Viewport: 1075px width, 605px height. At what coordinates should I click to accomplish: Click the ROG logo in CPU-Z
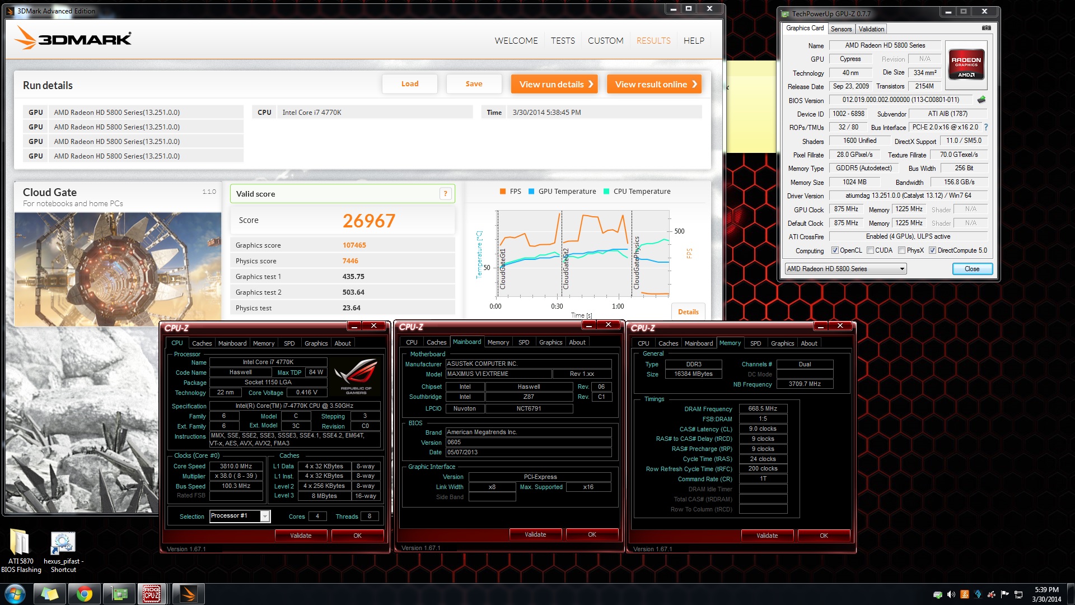coord(356,376)
